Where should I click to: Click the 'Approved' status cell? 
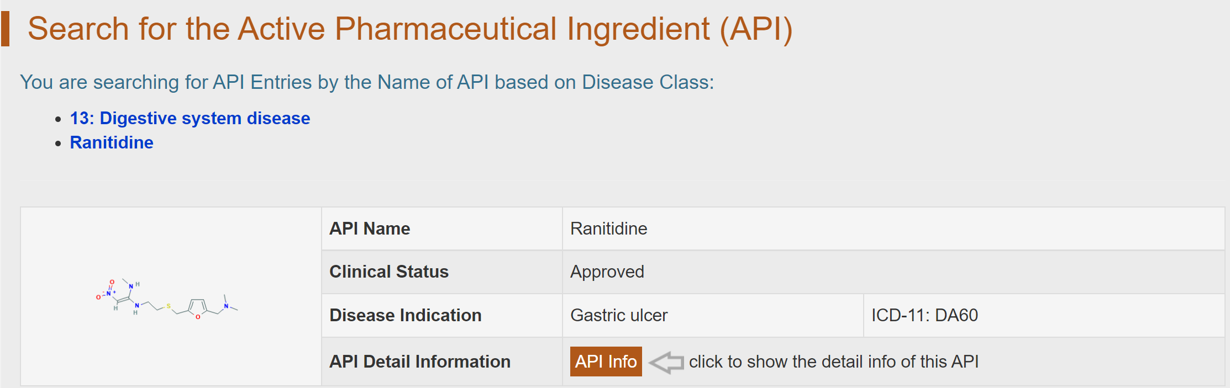607,272
